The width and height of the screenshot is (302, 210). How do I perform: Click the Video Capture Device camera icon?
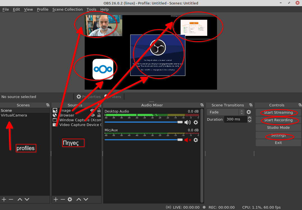tap(55, 125)
